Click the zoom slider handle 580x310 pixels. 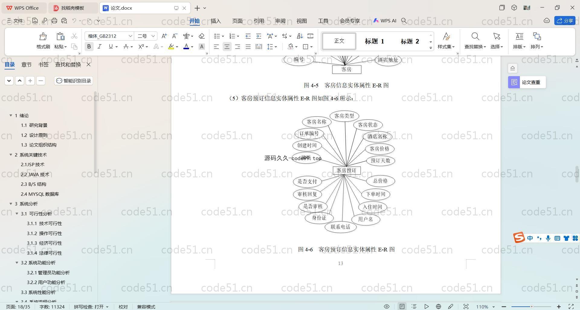pyautogui.click(x=532, y=306)
